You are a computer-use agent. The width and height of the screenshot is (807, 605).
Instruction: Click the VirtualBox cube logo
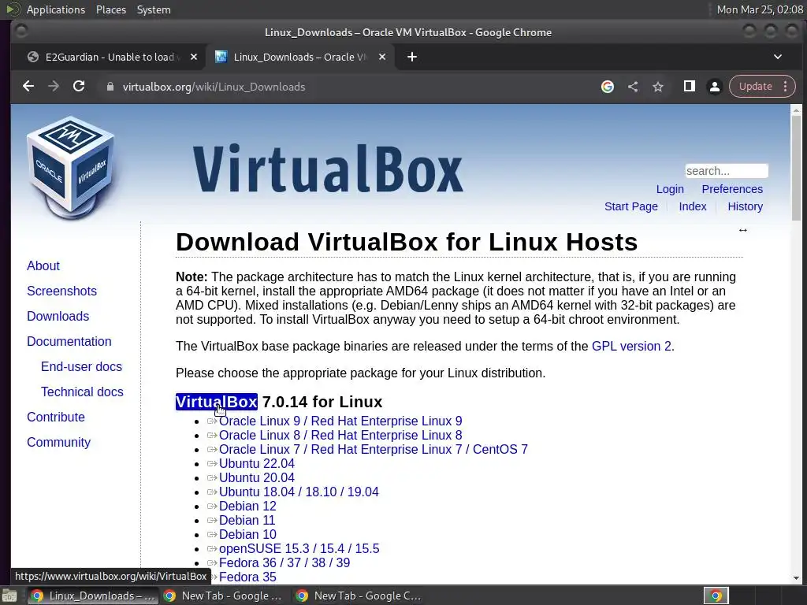[x=70, y=167]
